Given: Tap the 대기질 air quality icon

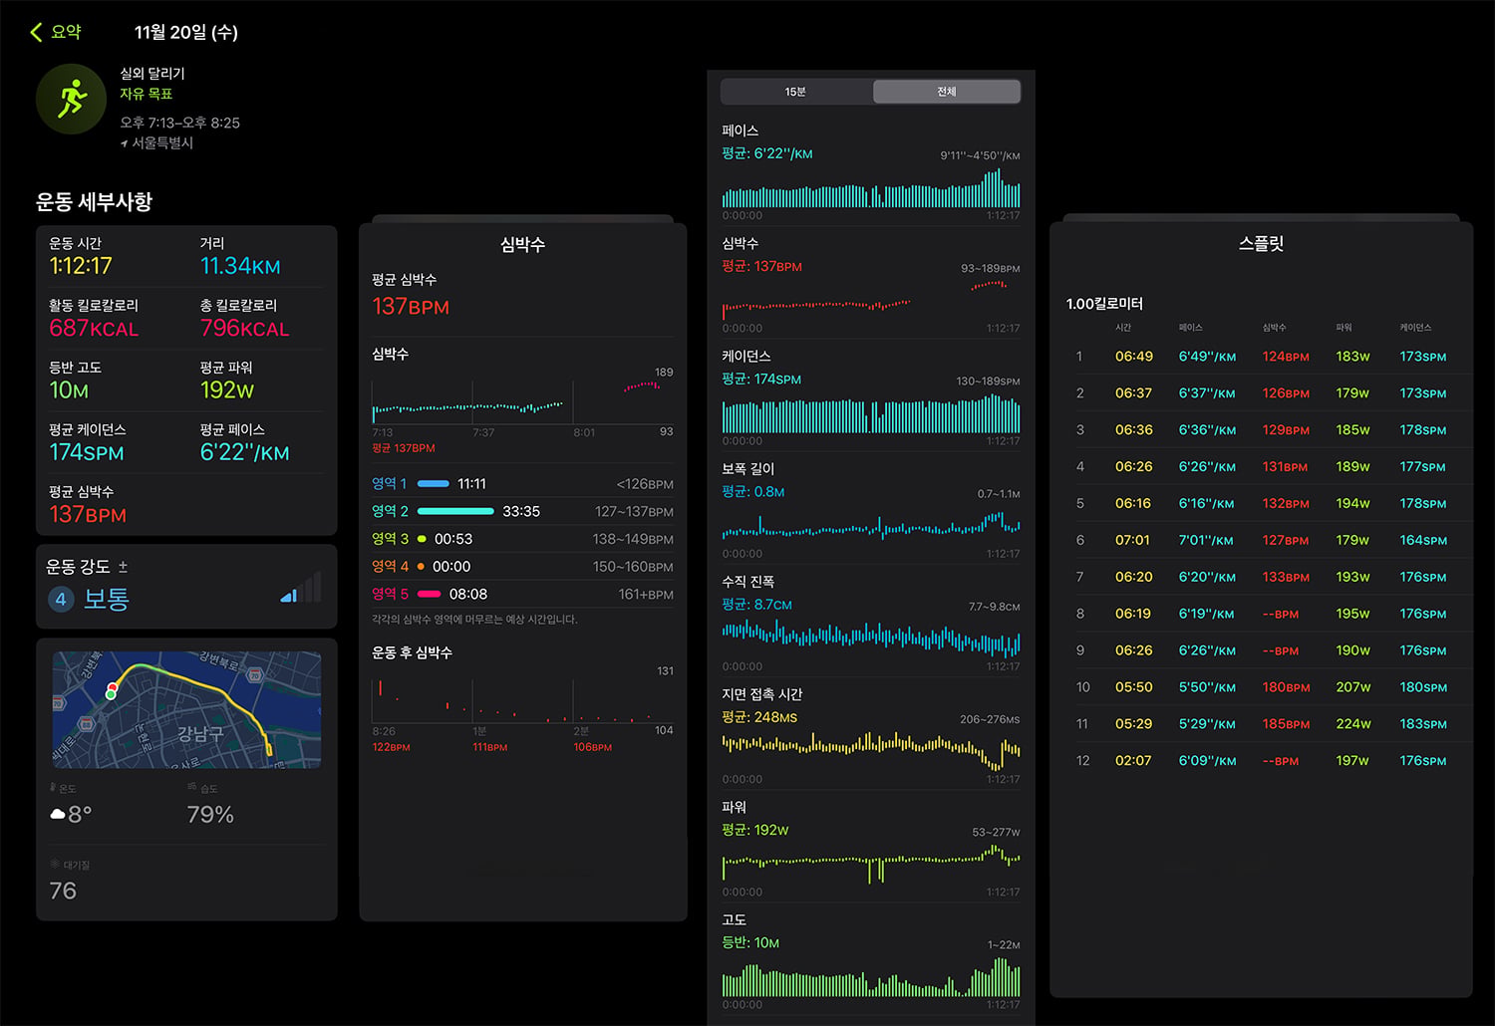Looking at the screenshot, I should pyautogui.click(x=55, y=864).
